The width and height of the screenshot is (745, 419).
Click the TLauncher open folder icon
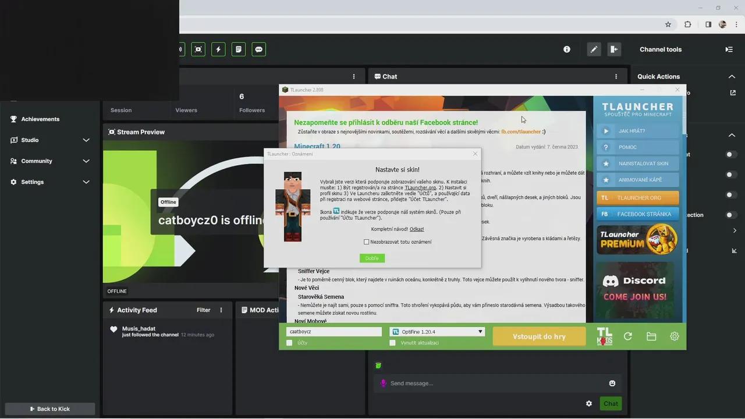coord(651,336)
